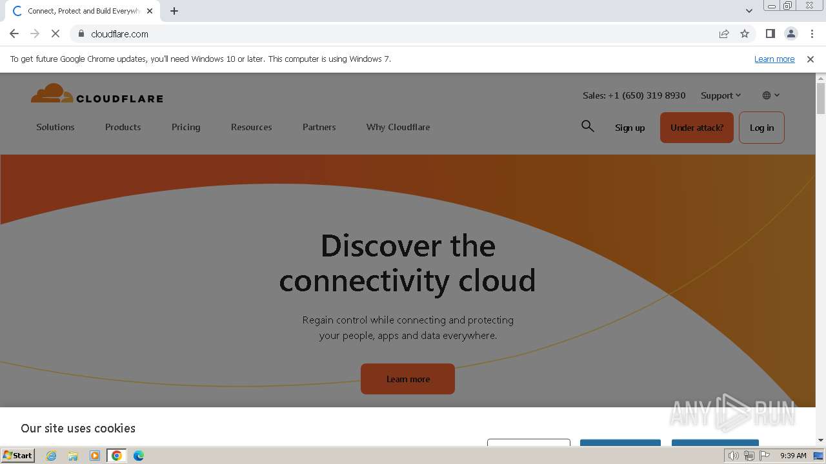Open Windows Media Player from taskbar
Screen dimensions: 826x464
pyautogui.click(x=95, y=456)
